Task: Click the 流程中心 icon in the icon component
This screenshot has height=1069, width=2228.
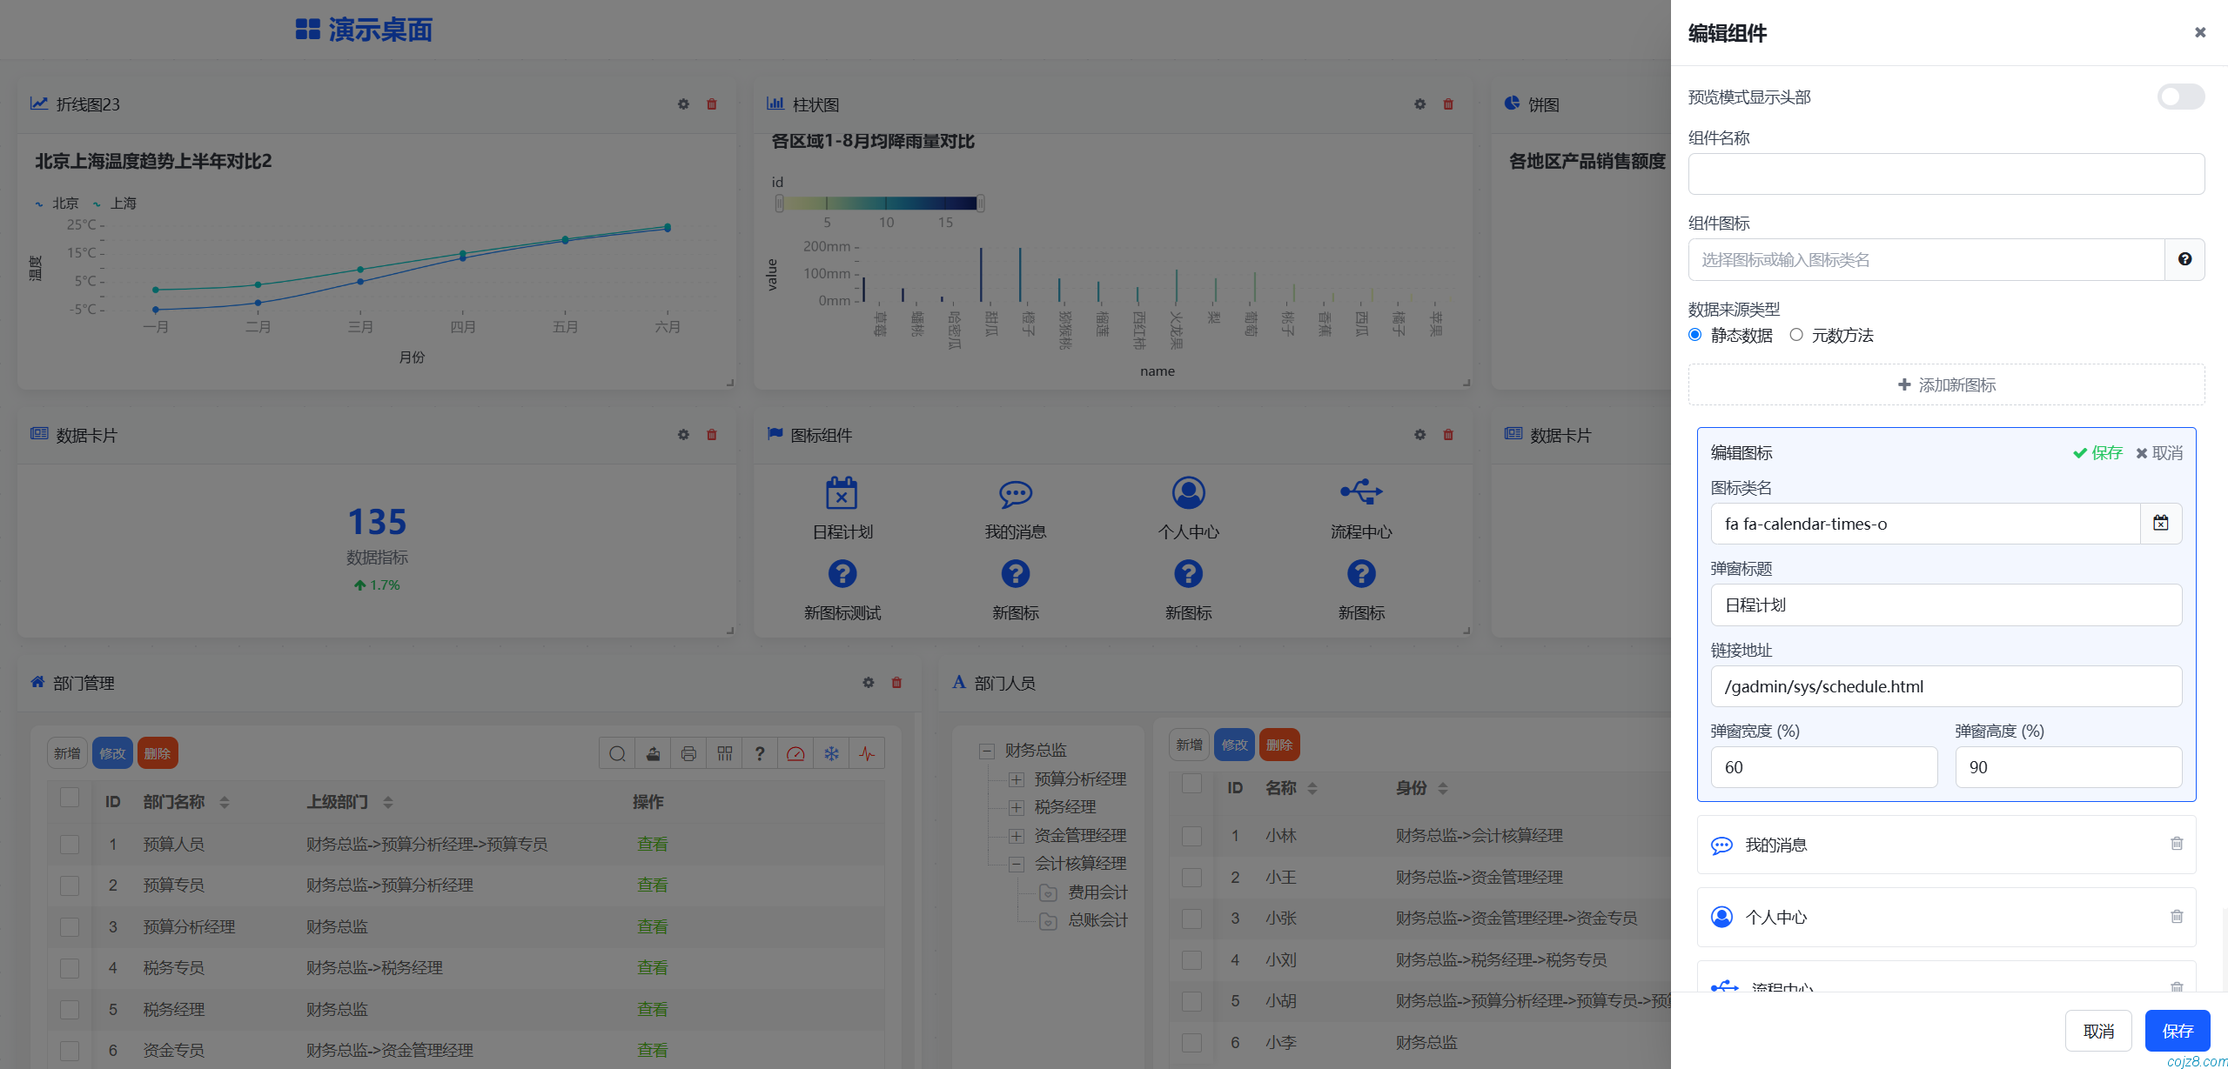Action: [x=1360, y=491]
